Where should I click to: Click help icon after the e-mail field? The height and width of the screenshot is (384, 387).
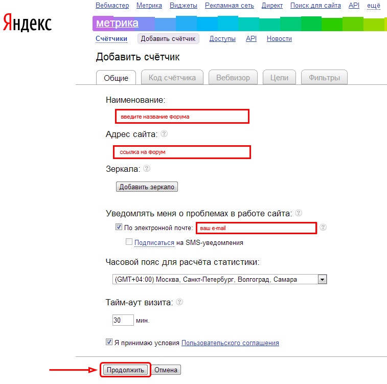coord(323,227)
